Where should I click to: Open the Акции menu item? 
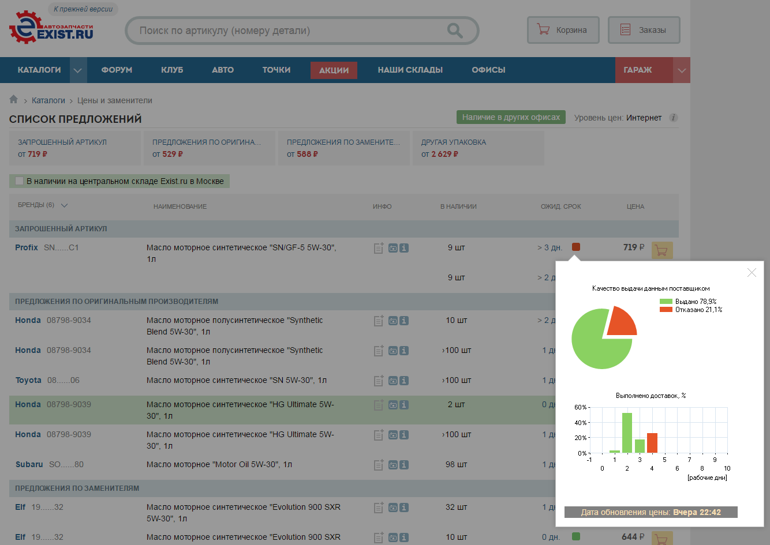coord(334,70)
